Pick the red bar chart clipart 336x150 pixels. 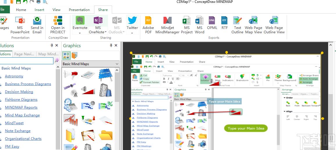point(71,120)
